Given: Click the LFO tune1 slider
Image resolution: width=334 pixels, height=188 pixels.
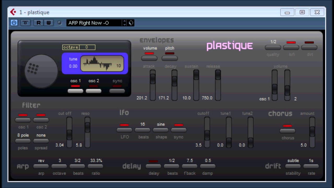Looking at the screenshot, I should (x=229, y=132).
